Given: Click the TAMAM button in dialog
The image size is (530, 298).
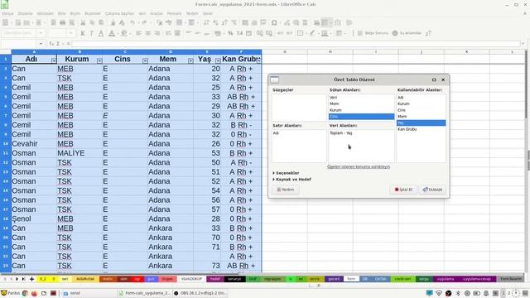Looking at the screenshot, I should coord(432,190).
